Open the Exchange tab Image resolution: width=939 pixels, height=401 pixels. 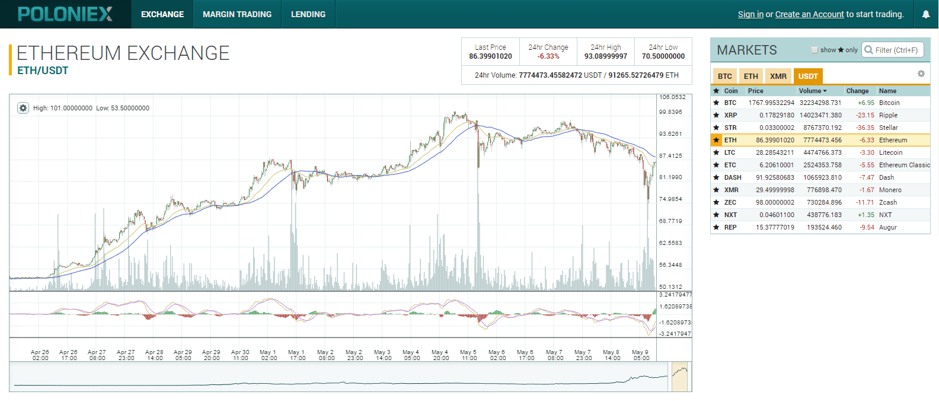162,14
